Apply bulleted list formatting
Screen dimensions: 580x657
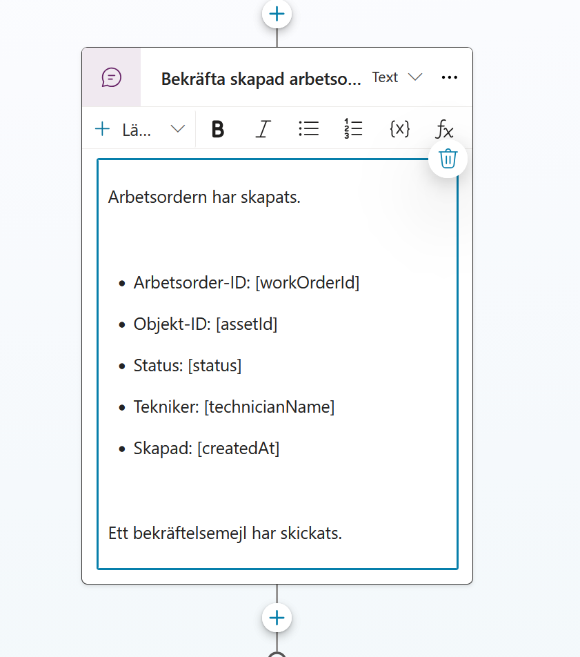309,128
